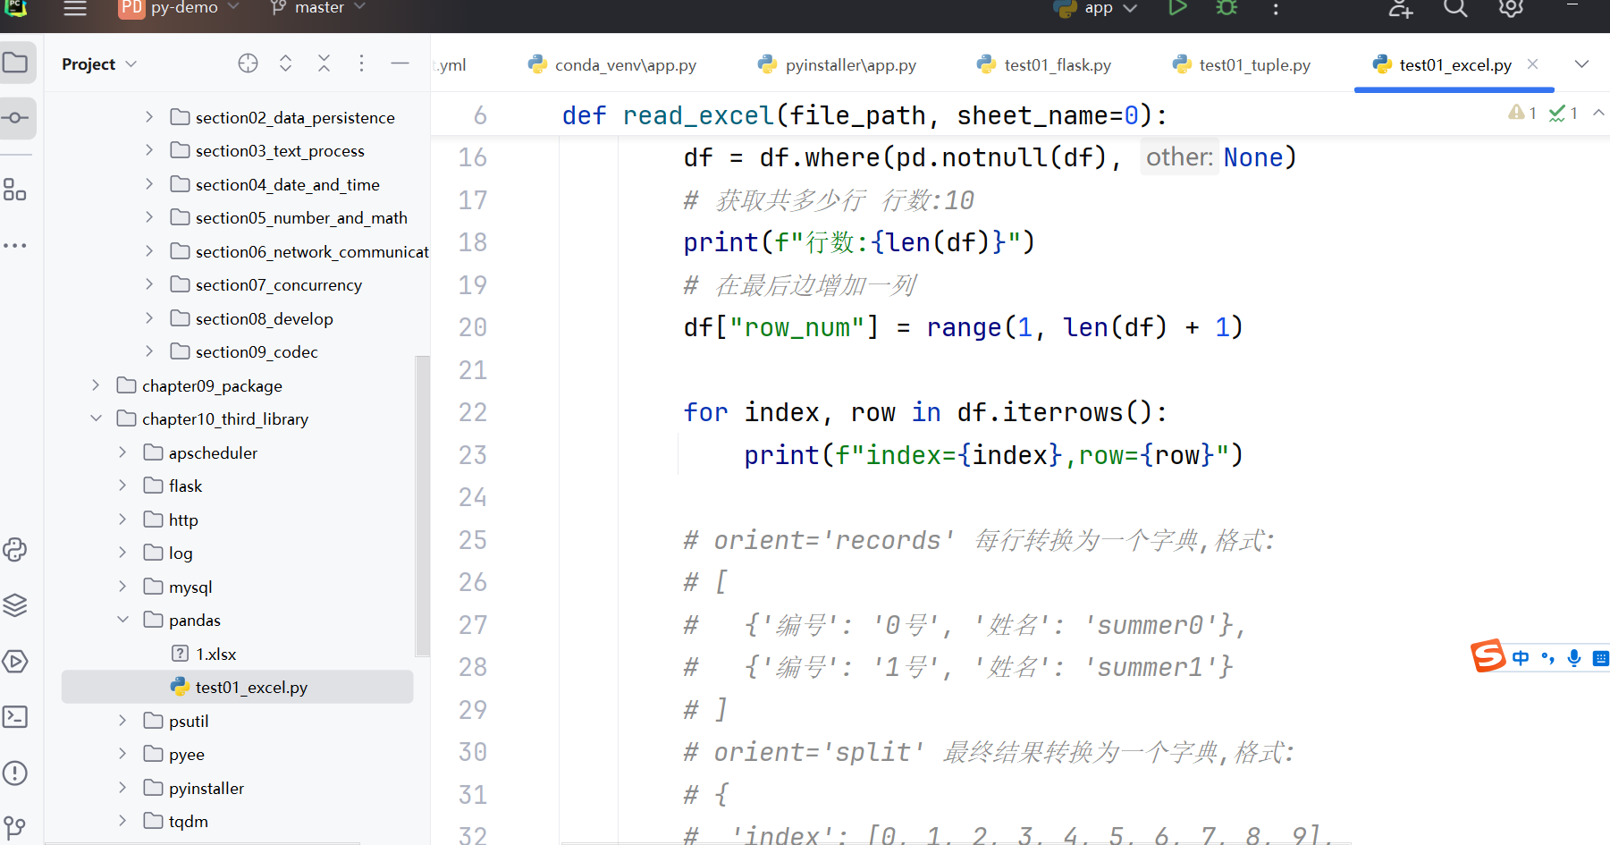Viewport: 1610px width, 845px height.
Task: Open the Structure tool window
Action: (15, 190)
